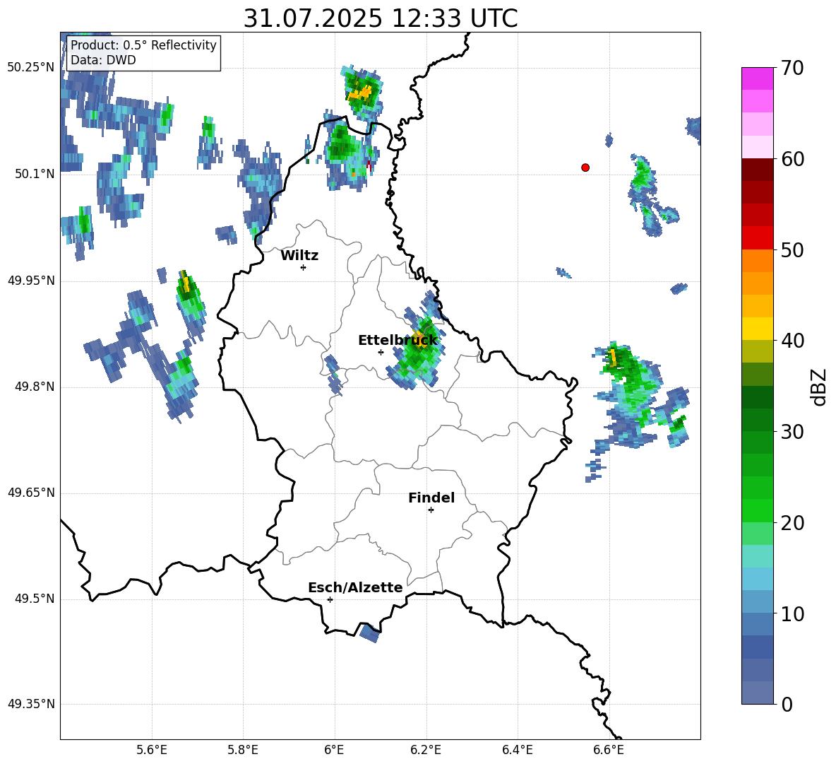Click the latitude label 49.95°N
The width and height of the screenshot is (836, 764).
[31, 281]
